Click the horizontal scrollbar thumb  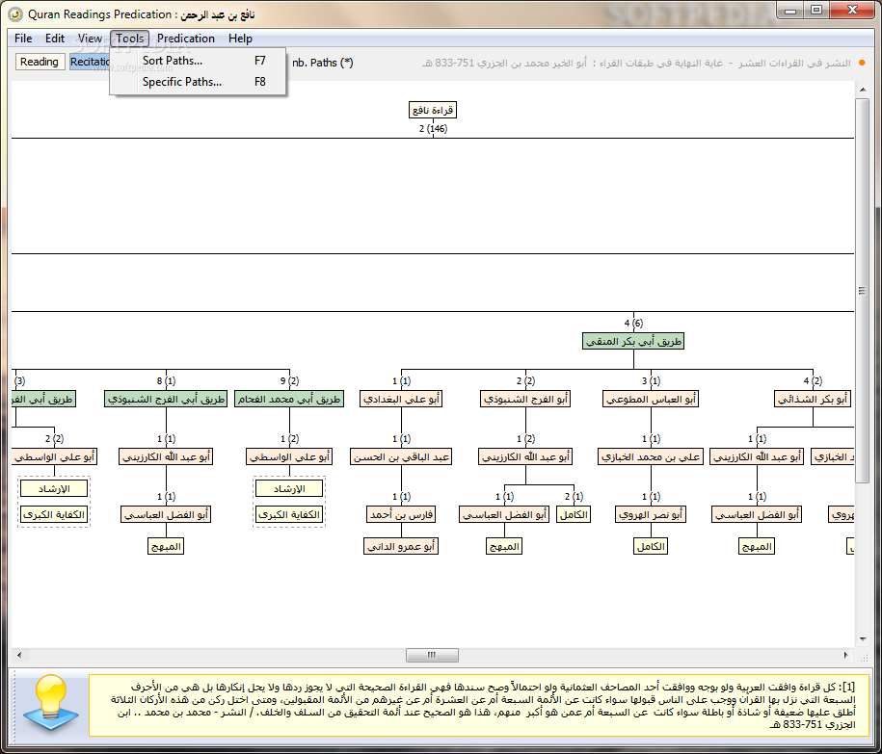point(432,655)
